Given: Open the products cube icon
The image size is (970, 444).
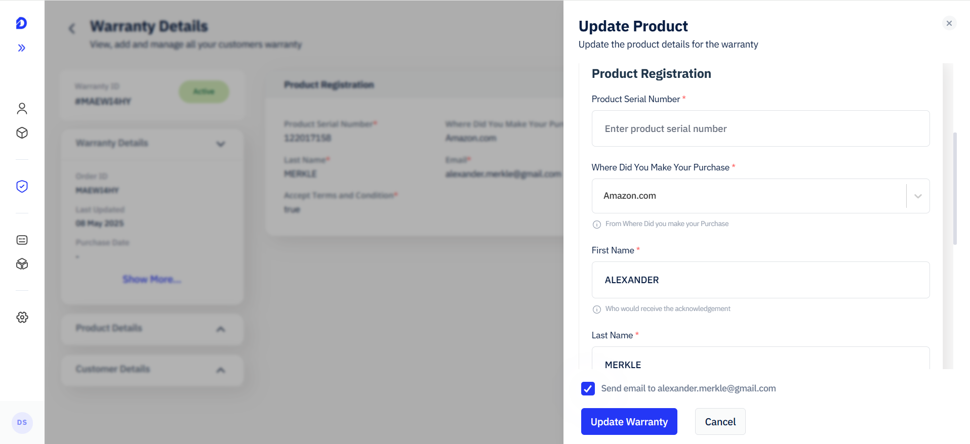Looking at the screenshot, I should 22,133.
